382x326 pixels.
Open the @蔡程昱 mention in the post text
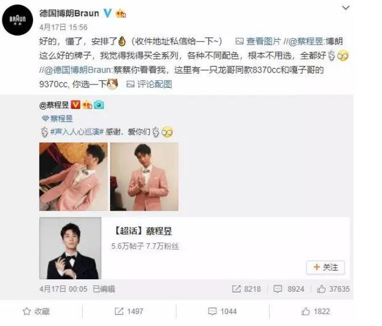point(306,42)
